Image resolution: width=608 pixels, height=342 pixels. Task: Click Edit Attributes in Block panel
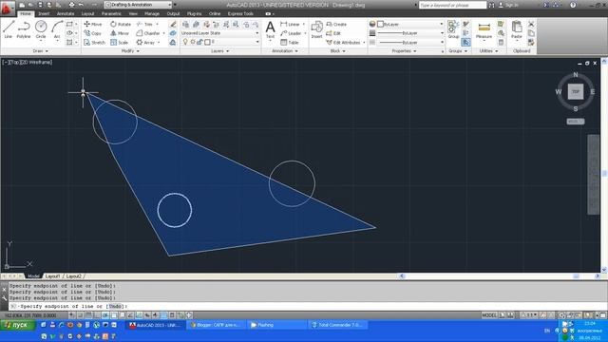[343, 42]
